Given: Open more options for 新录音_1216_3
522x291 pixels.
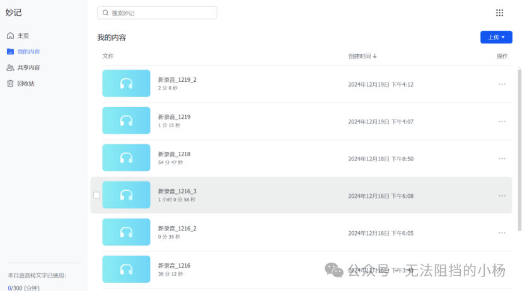Looking at the screenshot, I should (502, 196).
